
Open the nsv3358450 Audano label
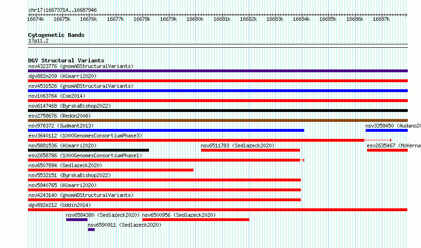click(x=393, y=126)
